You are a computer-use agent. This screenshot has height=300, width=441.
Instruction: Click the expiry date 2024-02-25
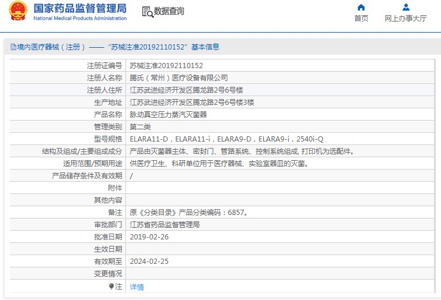click(149, 262)
